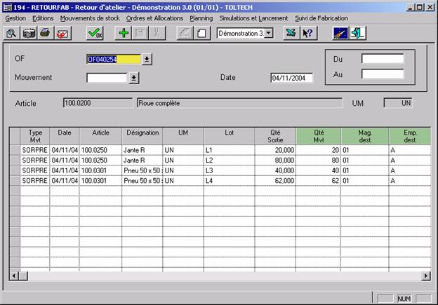
Task: Click the blue rocket toolbar icon
Action: coord(340,33)
